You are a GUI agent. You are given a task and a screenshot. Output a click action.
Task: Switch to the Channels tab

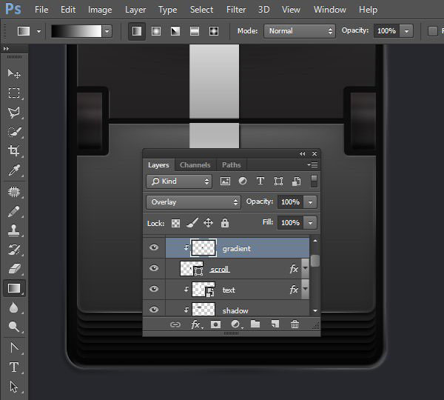pos(195,165)
